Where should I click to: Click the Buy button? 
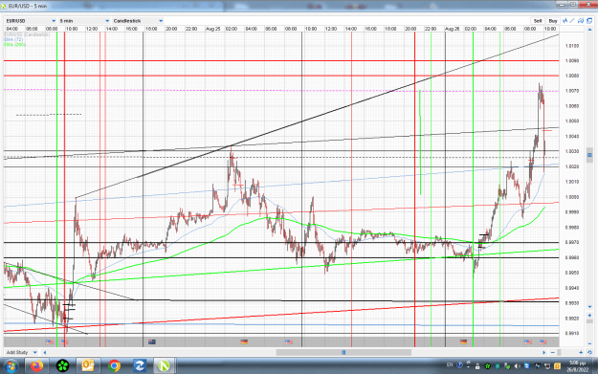[x=553, y=21]
